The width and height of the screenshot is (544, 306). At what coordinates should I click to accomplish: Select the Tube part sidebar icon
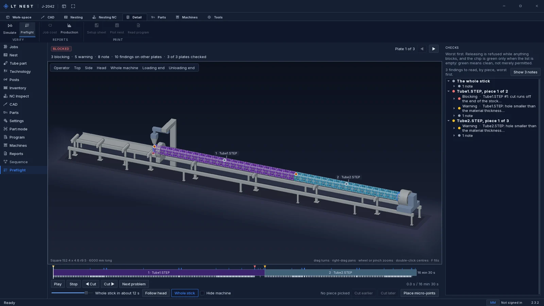tap(5, 63)
